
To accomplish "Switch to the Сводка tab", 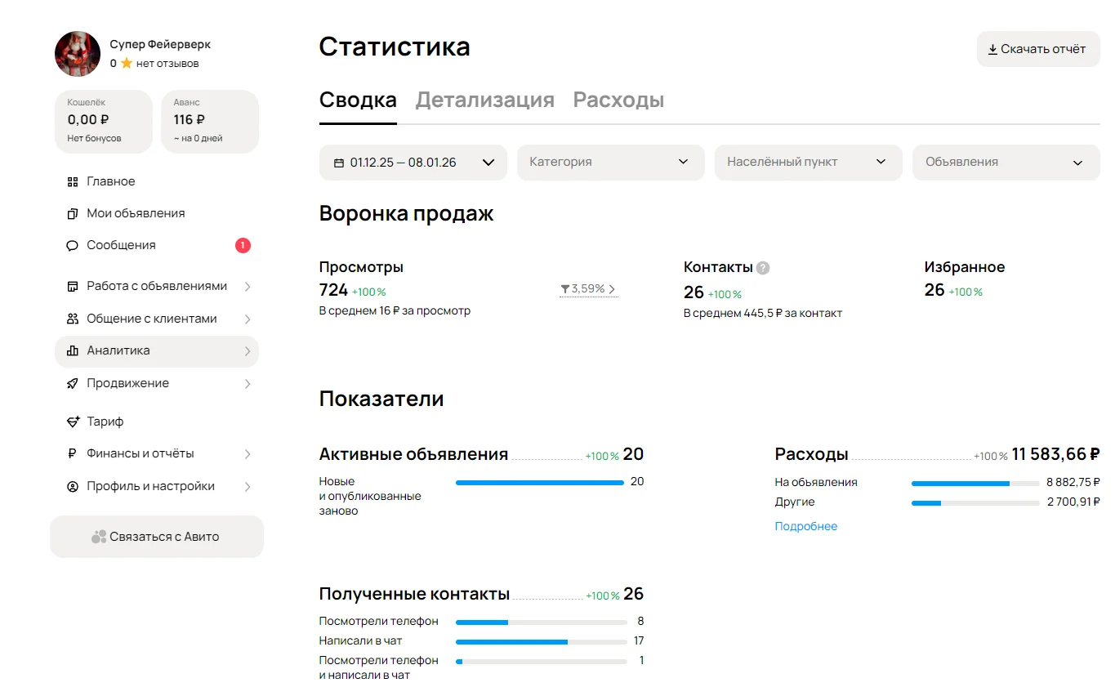I will [x=358, y=100].
